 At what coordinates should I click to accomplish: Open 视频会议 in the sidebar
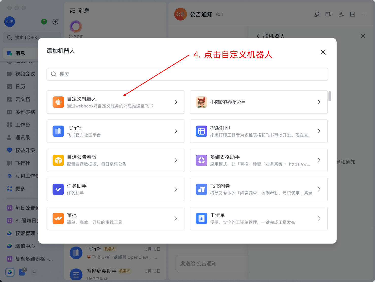click(x=21, y=74)
